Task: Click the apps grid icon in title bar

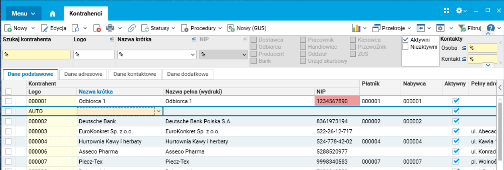Action: (446, 10)
